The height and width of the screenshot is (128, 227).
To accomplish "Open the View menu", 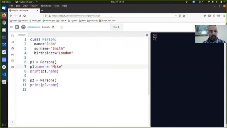I will coord(25,6).
